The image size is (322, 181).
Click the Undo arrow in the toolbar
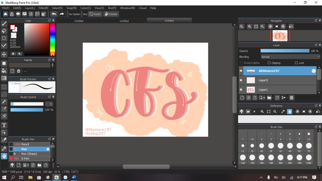coord(54,14)
